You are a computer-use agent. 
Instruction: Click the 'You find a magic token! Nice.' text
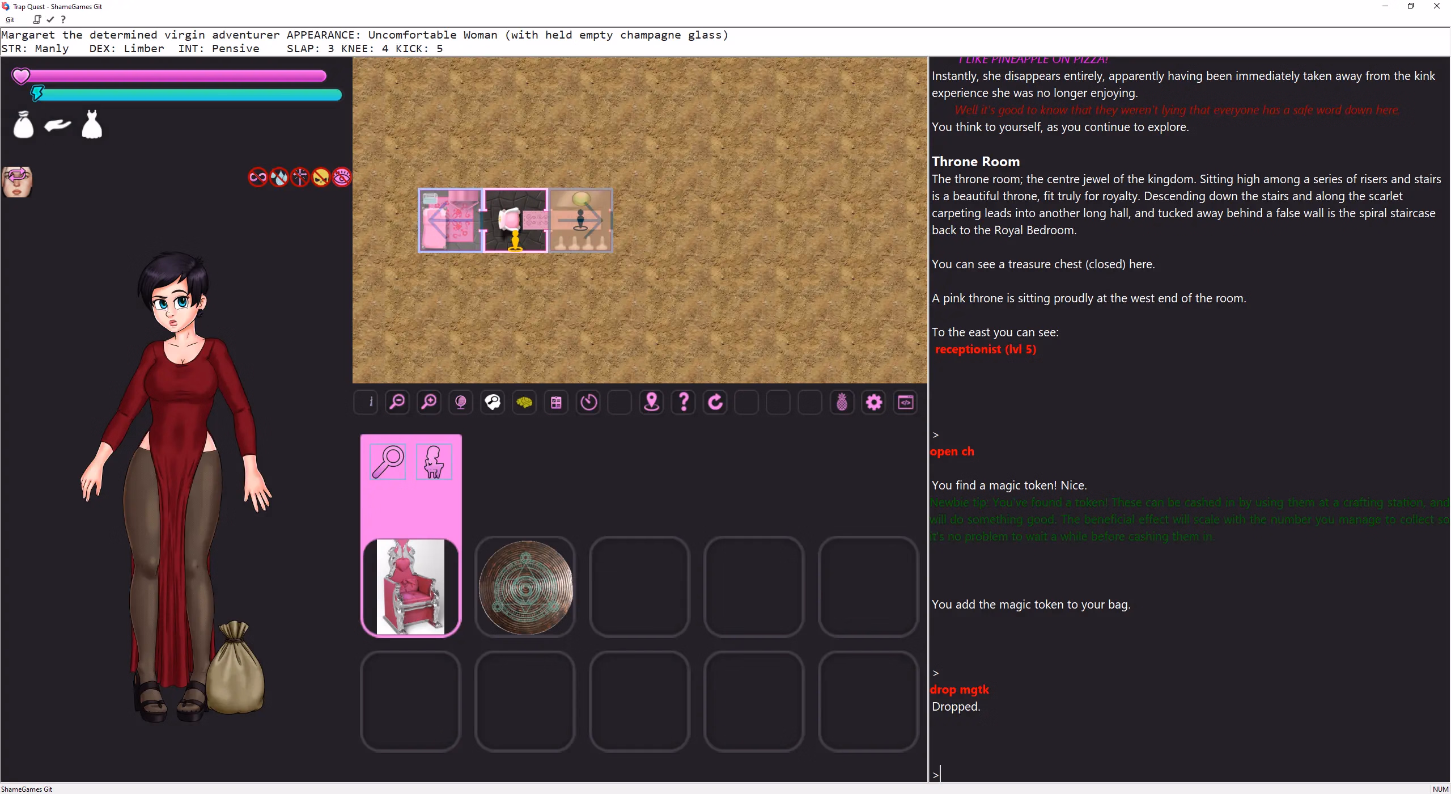coord(1009,485)
